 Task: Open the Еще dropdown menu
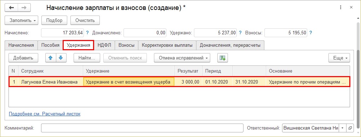coord(339,58)
